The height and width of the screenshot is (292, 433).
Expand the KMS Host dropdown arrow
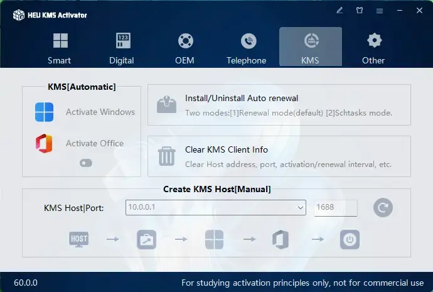coord(301,207)
